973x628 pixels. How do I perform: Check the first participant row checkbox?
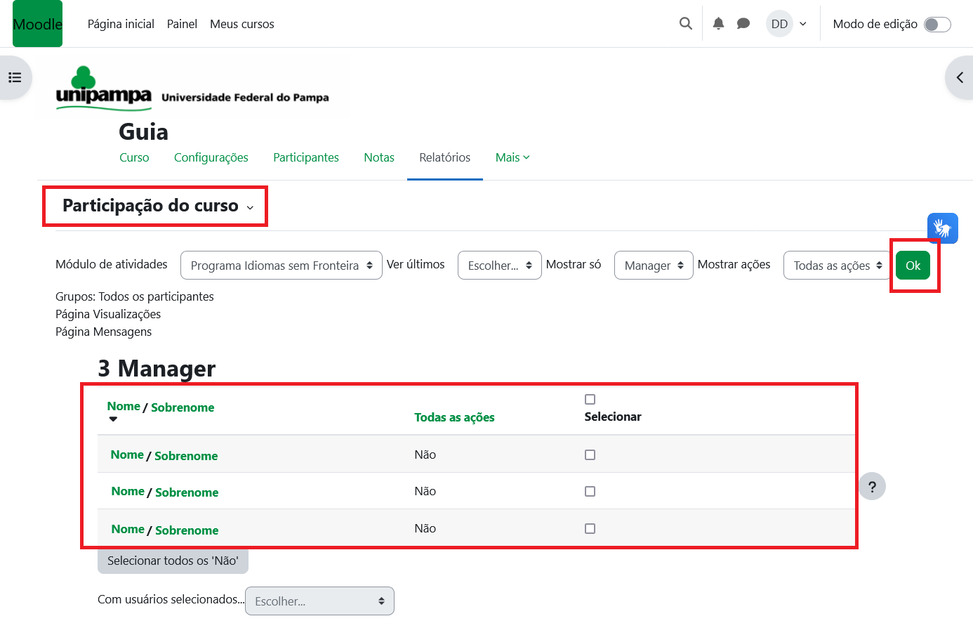click(590, 454)
